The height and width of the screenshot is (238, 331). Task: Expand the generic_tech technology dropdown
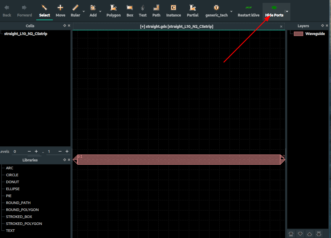pyautogui.click(x=231, y=12)
